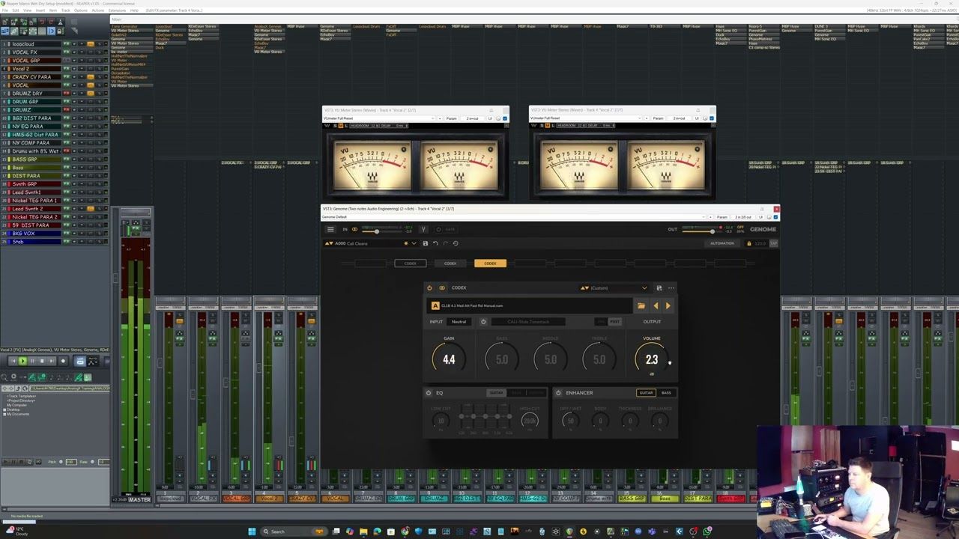Open the Genome tuner fork icon
The width and height of the screenshot is (959, 539).
[x=424, y=229]
